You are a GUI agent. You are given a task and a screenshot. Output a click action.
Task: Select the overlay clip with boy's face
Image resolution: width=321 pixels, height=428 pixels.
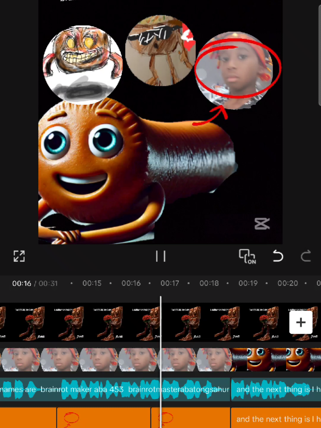click(x=115, y=360)
